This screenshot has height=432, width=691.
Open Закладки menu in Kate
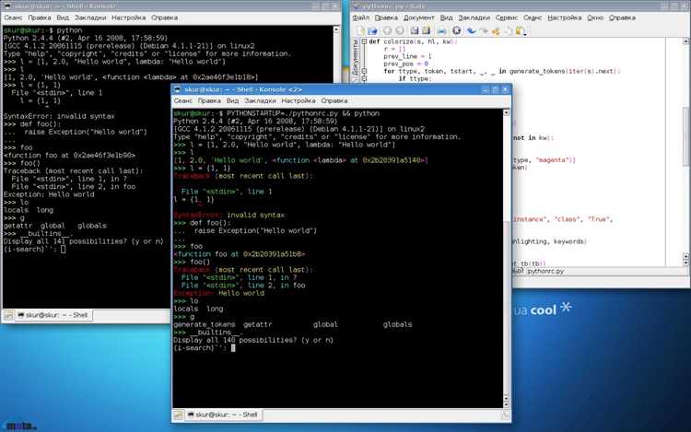click(474, 18)
